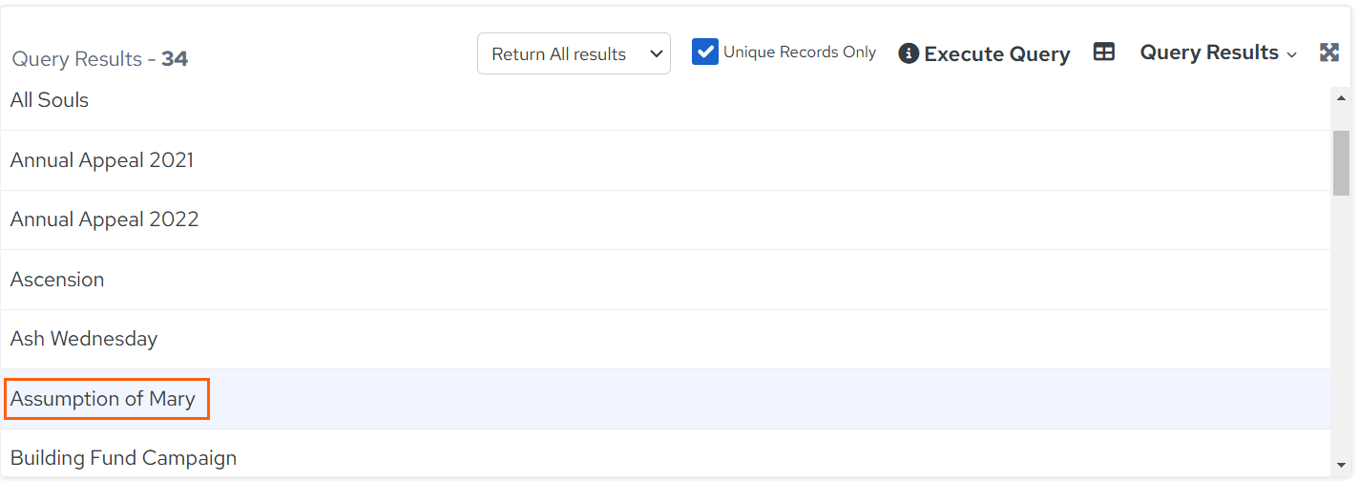This screenshot has width=1359, height=481.
Task: Choose the Ascension result
Action: pos(665,280)
